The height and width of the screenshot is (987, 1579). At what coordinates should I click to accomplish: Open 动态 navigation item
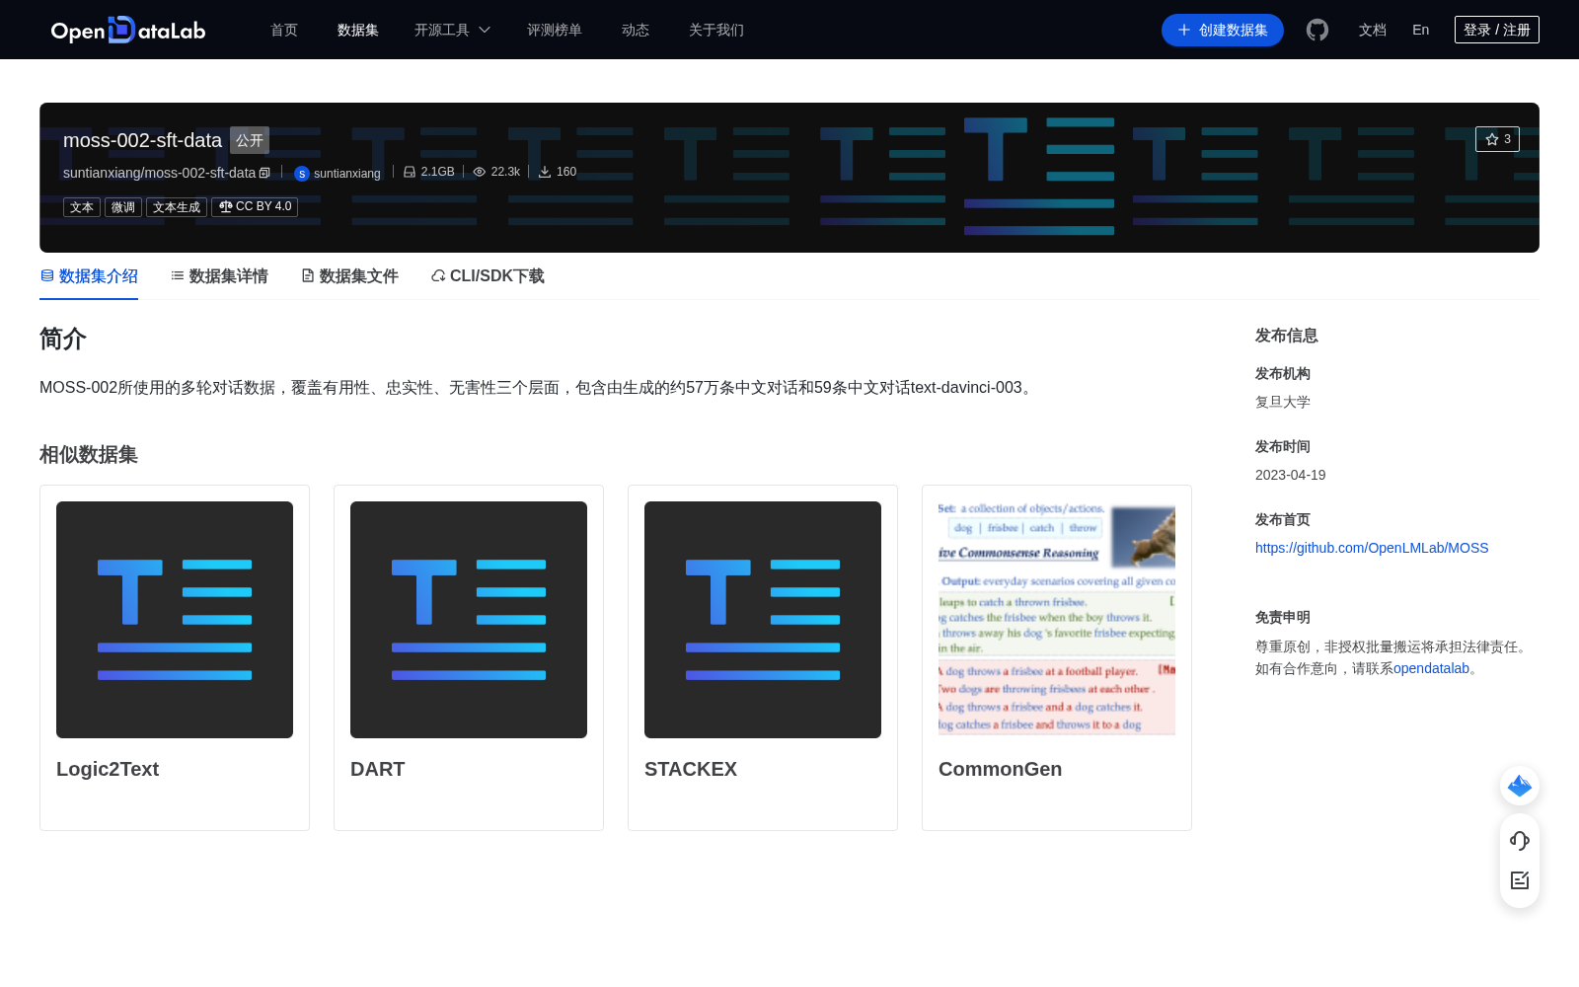636,30
